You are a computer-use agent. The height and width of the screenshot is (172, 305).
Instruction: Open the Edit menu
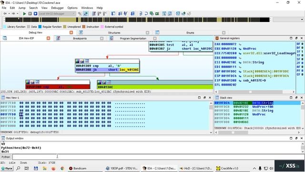pyautogui.click(x=12, y=8)
